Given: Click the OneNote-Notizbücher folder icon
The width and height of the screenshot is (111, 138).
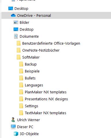Looking at the screenshot, I should [18, 50].
